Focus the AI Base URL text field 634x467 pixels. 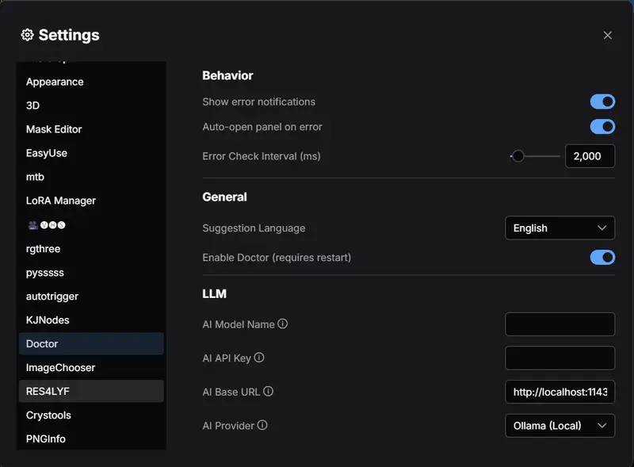click(560, 392)
